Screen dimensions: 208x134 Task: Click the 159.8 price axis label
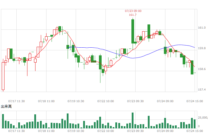coord(202,48)
